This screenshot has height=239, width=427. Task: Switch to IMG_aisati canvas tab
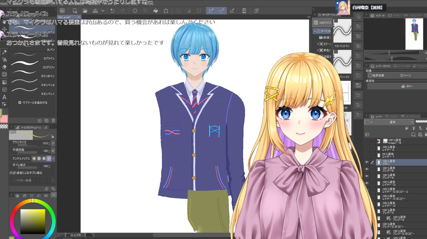point(69,17)
